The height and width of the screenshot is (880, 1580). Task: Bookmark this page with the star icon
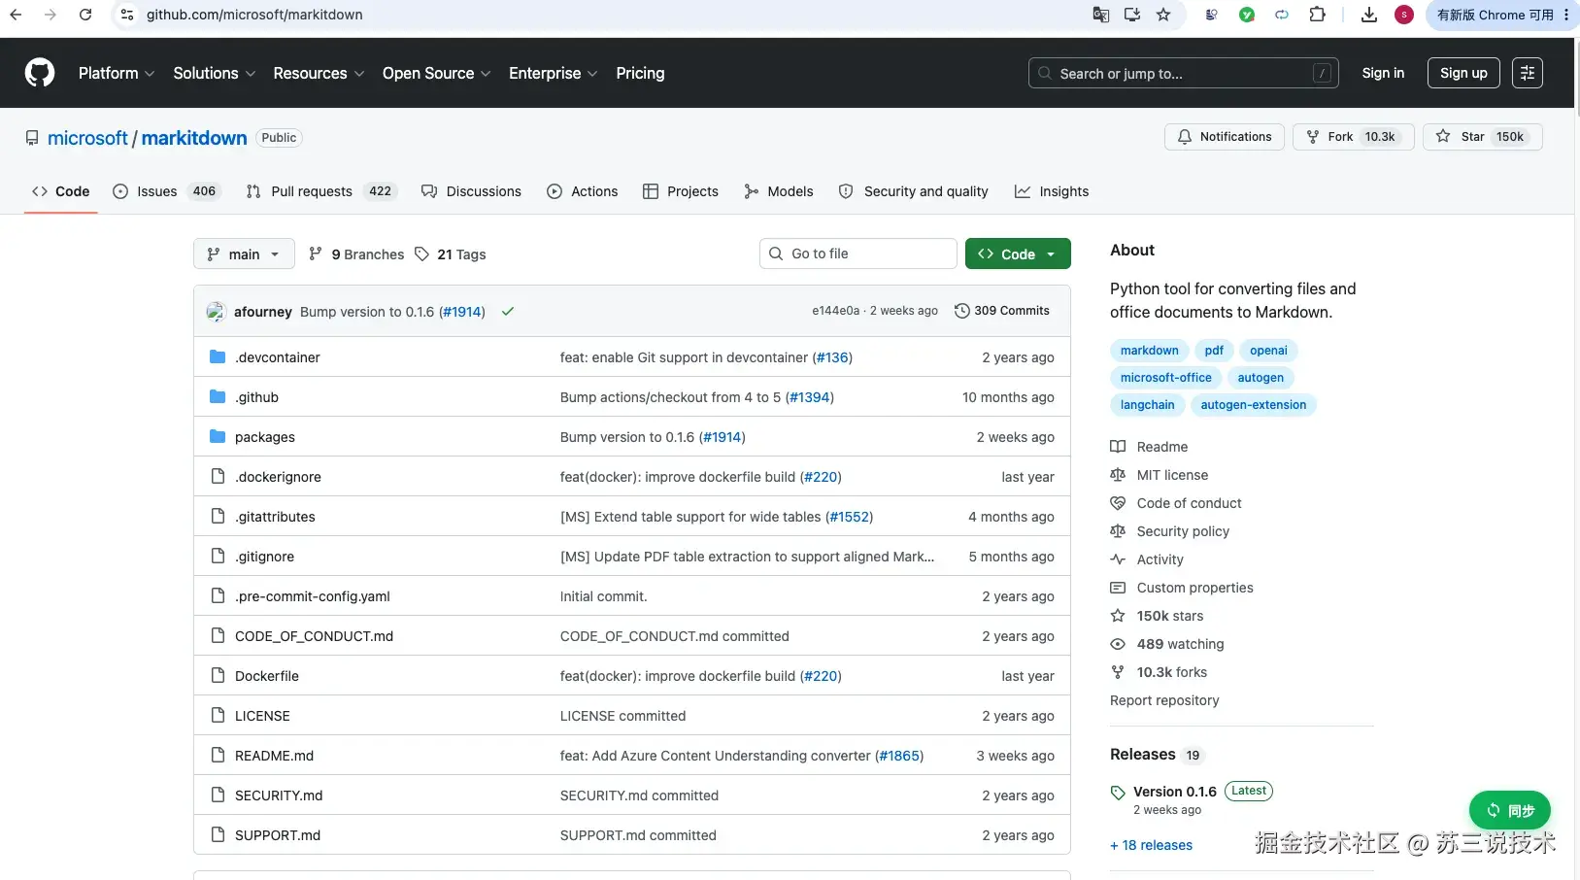pyautogui.click(x=1163, y=15)
